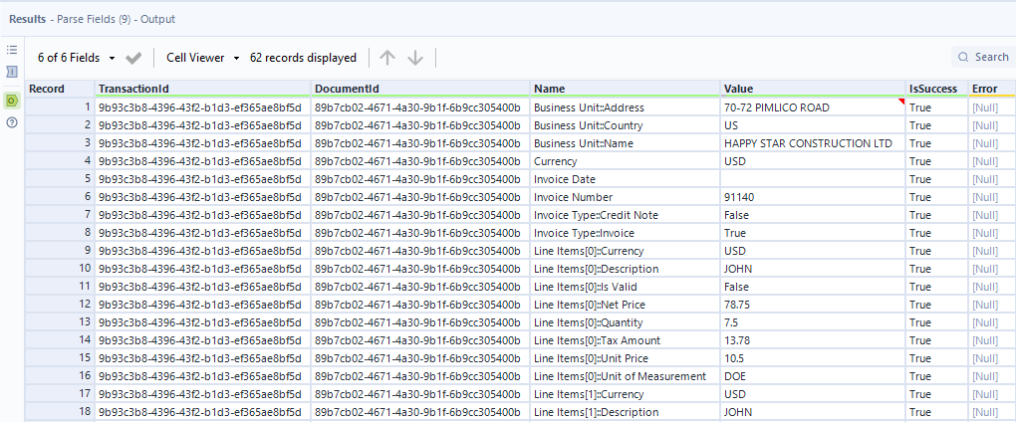Click 'Line Items[0]::Net Price' cell
The height and width of the screenshot is (422, 1016).
pos(626,305)
